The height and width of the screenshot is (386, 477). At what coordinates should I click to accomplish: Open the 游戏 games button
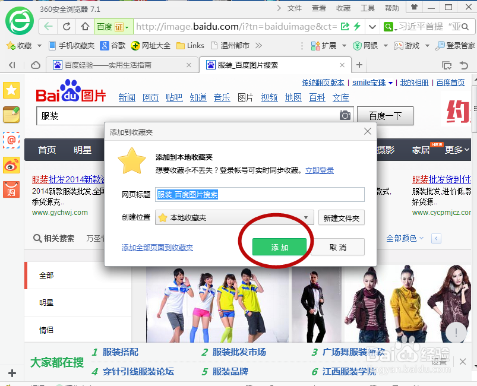407,46
